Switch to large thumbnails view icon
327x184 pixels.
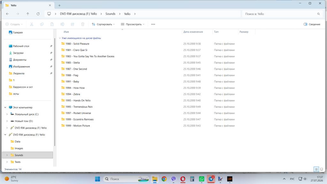coord(322,169)
